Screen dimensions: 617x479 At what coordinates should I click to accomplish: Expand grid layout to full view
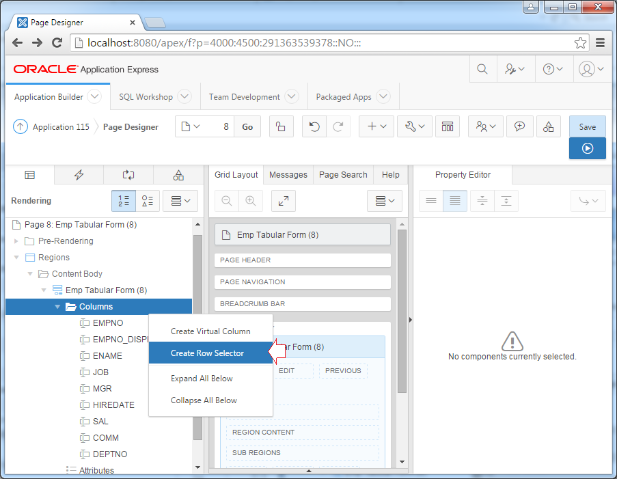point(284,201)
